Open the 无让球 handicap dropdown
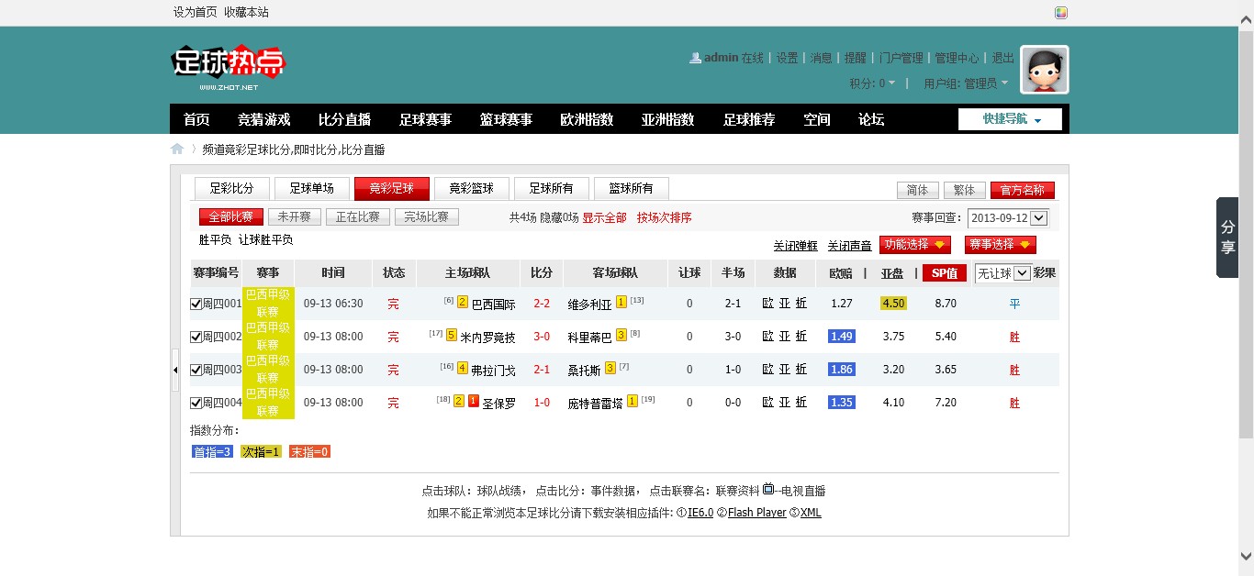 coord(1002,272)
